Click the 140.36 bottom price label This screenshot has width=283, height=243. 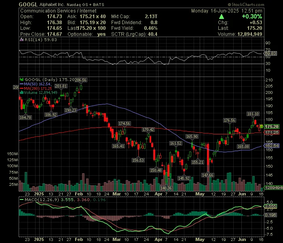tap(166, 188)
